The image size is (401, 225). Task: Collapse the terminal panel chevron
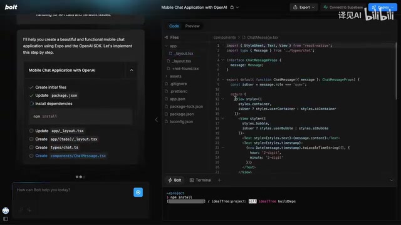click(391, 181)
